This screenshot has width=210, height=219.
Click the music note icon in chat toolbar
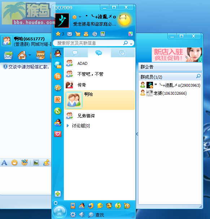coord(46,162)
